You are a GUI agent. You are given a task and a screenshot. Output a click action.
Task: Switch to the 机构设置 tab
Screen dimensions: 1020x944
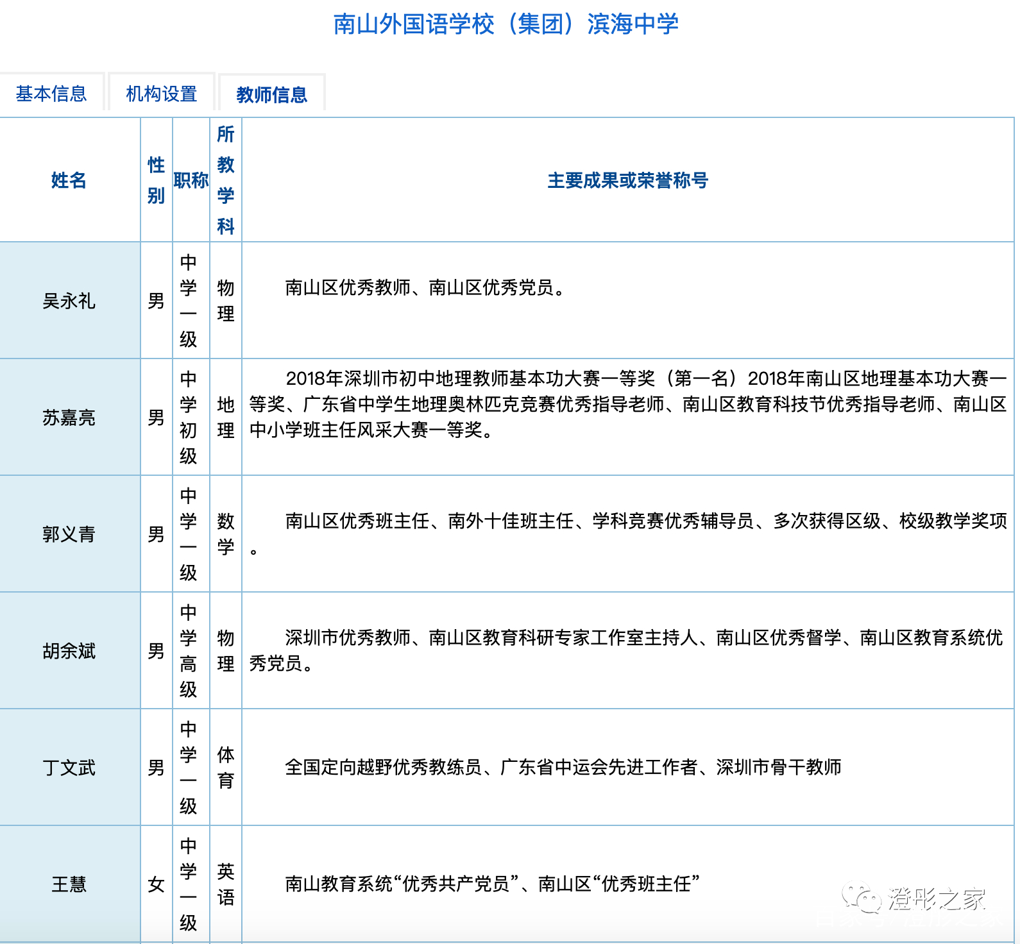tap(162, 94)
